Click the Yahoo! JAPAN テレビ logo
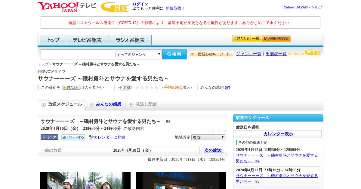Screen dimensions: 361x189 pos(67,7)
